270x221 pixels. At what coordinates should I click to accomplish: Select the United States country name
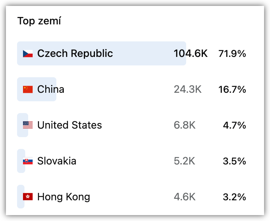pos(70,125)
